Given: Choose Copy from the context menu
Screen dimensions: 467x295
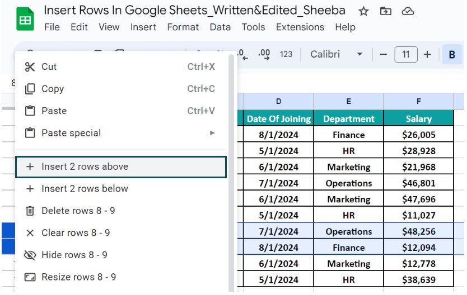Looking at the screenshot, I should [120, 88].
